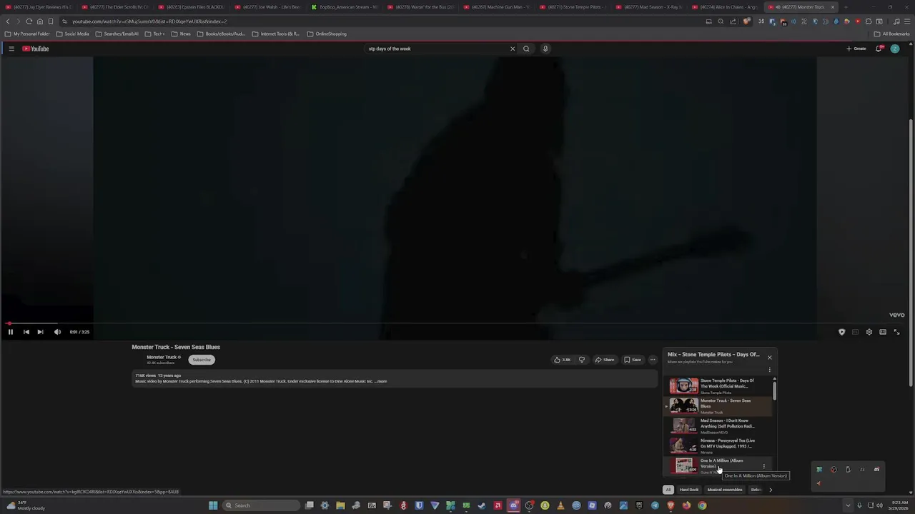Open the browser main menu
Screen dimensions: 915x514
point(907,21)
